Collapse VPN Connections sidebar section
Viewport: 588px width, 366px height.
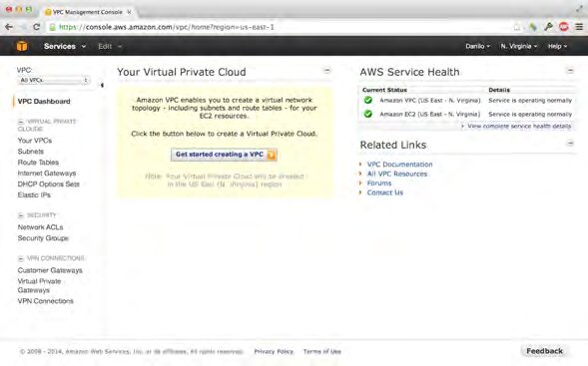click(x=21, y=258)
